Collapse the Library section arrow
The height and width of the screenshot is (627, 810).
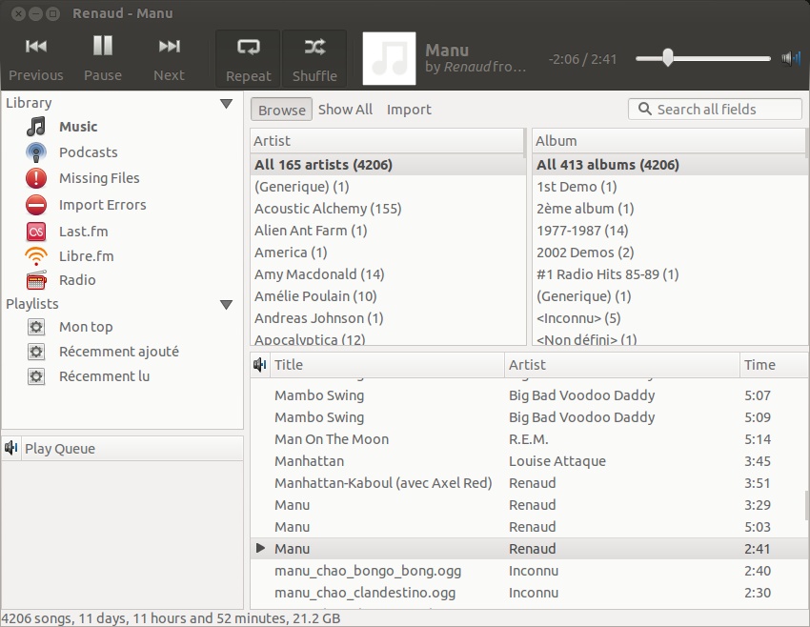226,104
